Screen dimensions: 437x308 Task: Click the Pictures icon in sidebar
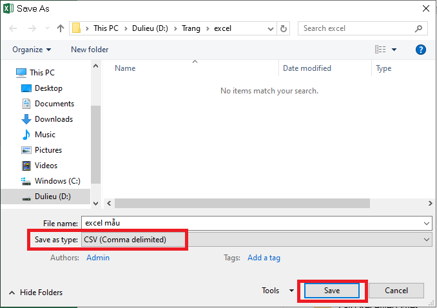26,150
